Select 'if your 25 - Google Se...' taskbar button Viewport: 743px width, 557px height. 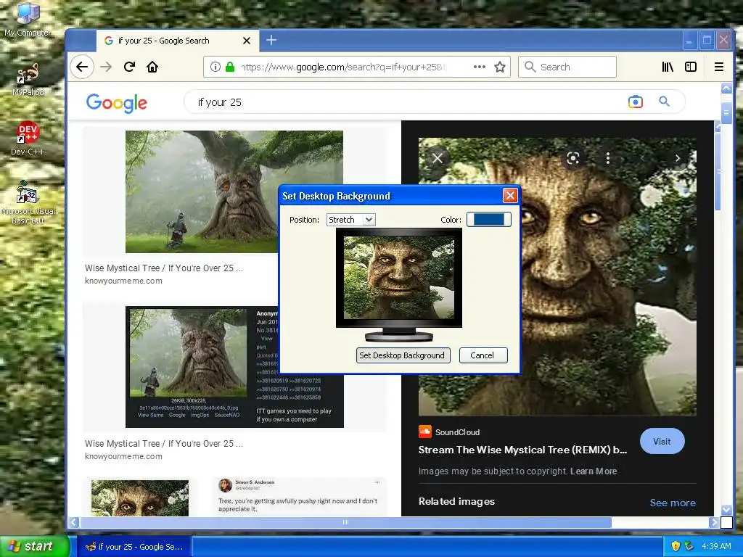(x=134, y=547)
